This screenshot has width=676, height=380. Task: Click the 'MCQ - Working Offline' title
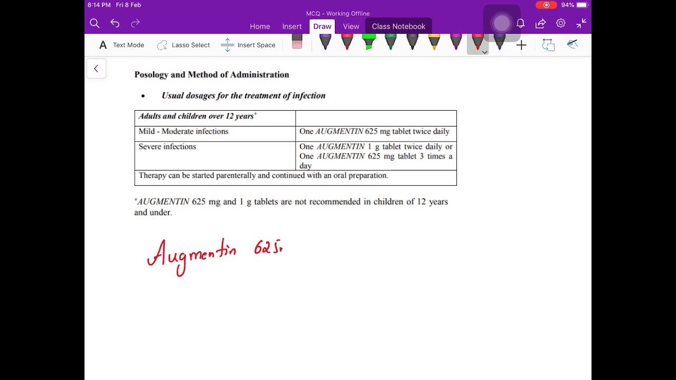pyautogui.click(x=338, y=13)
